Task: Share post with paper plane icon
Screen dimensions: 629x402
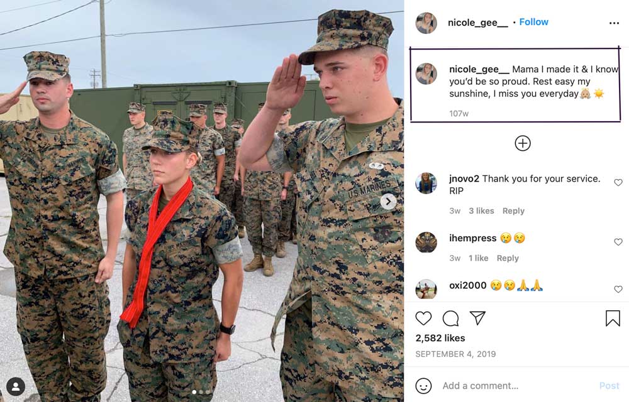Action: 477,318
